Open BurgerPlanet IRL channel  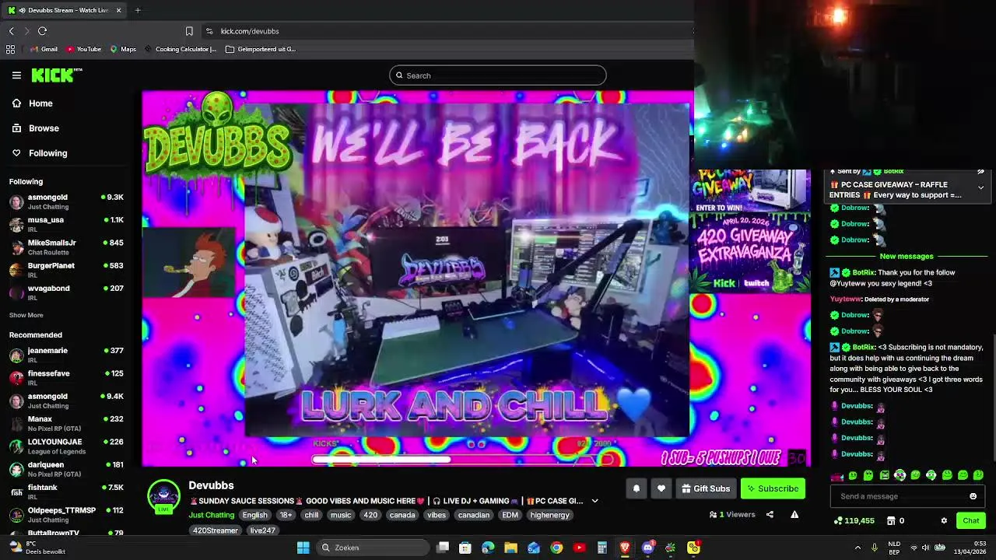point(67,270)
